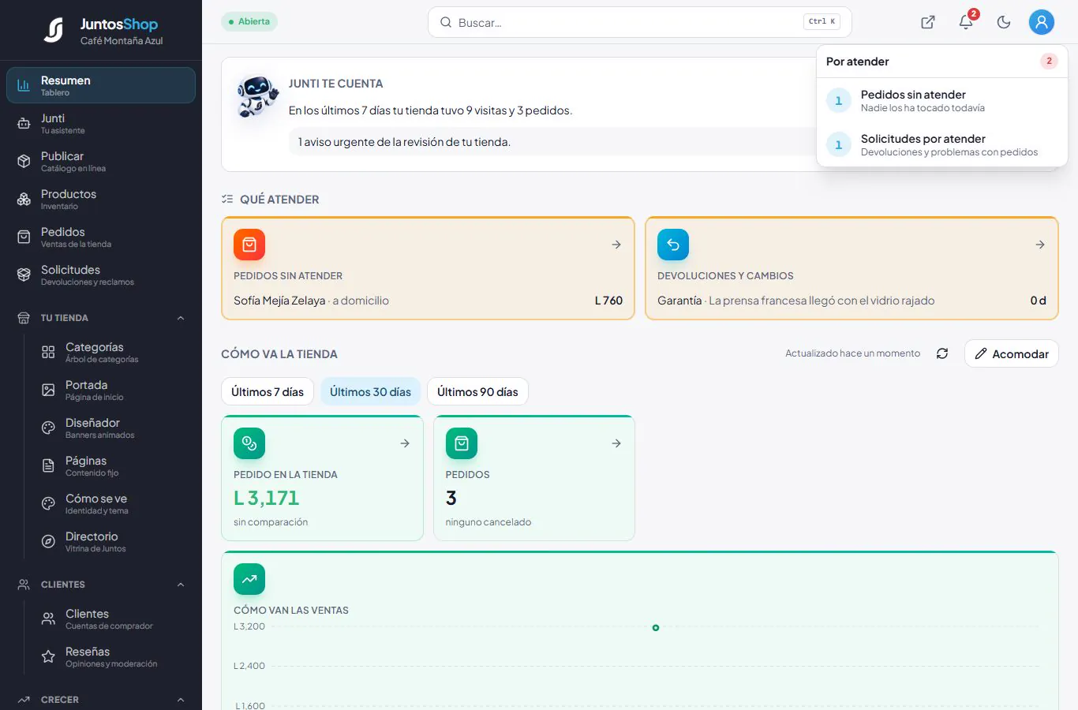
Task: Open Pedidos in the sidebar
Action: (101, 237)
